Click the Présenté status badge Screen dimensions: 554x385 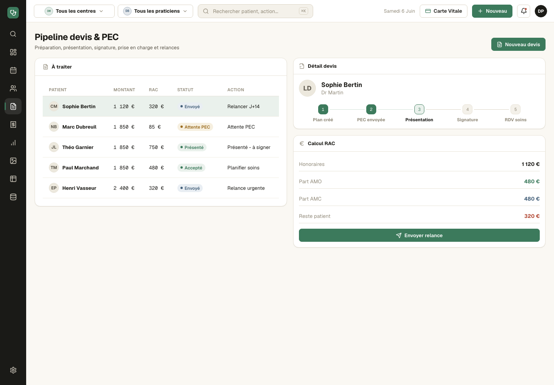tap(192, 147)
